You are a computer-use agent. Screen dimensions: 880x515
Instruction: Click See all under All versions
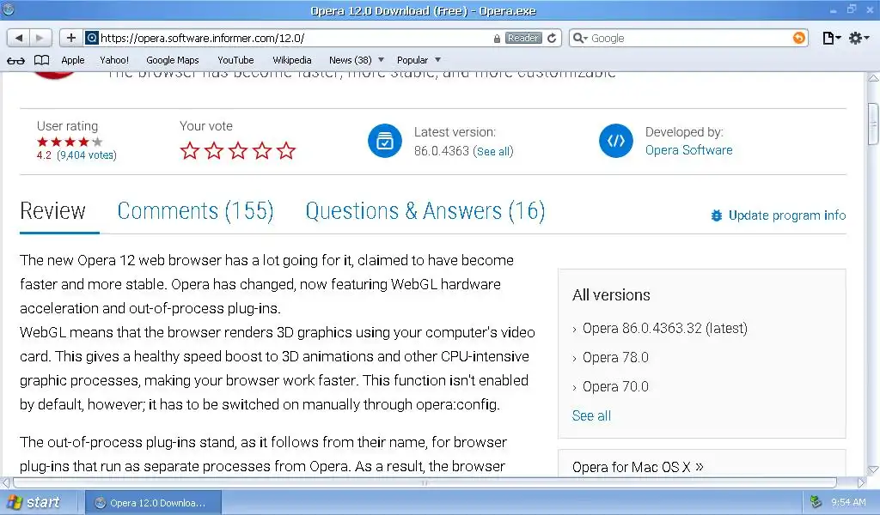591,415
